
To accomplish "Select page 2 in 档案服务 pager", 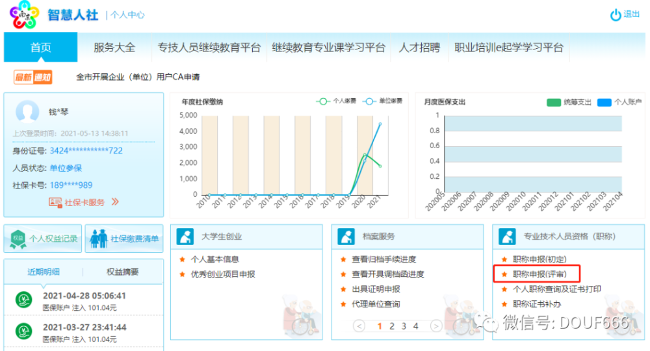I will pyautogui.click(x=392, y=326).
